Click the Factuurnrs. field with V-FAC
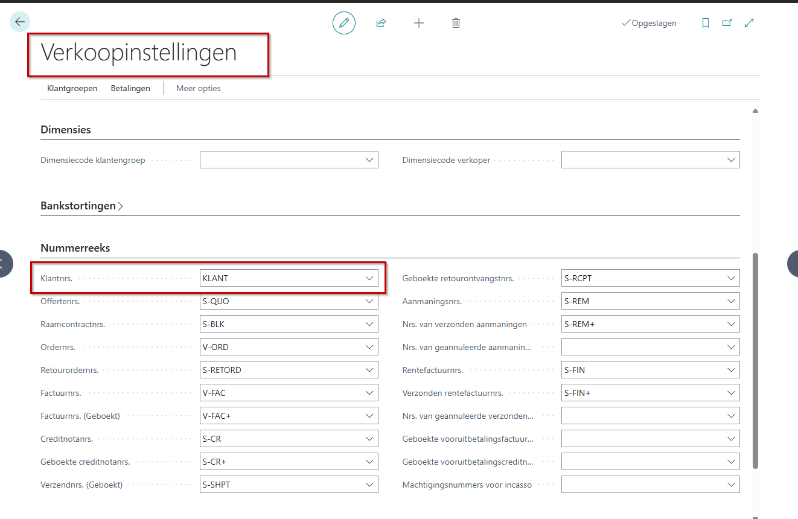 [281, 393]
